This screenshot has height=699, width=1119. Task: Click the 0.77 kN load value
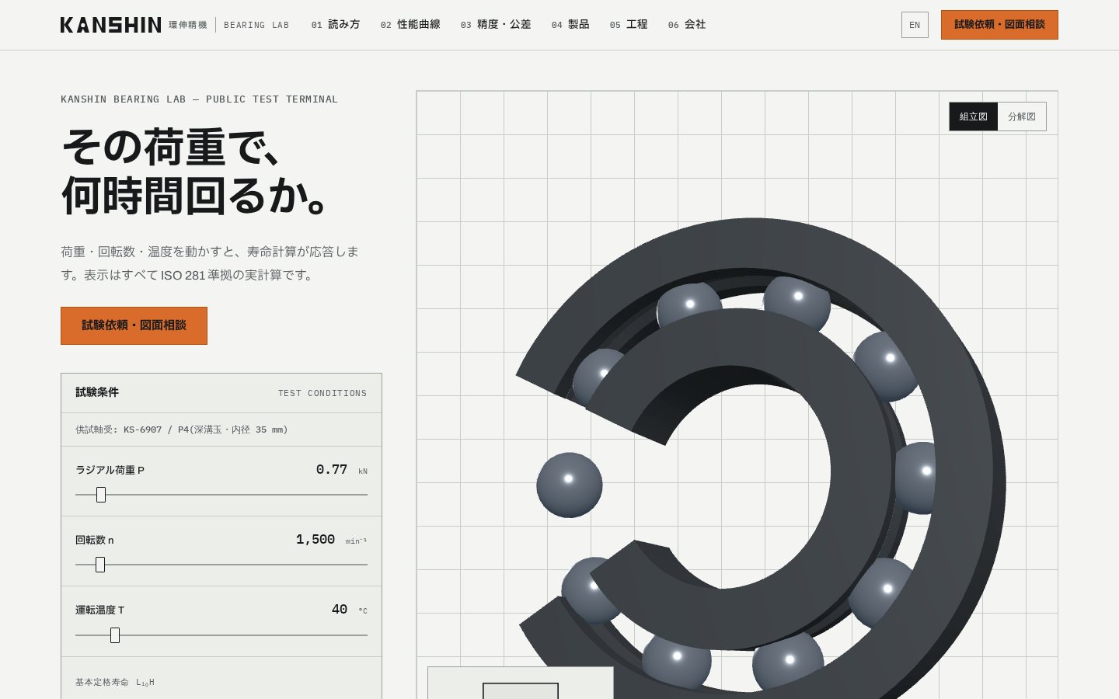tap(341, 470)
